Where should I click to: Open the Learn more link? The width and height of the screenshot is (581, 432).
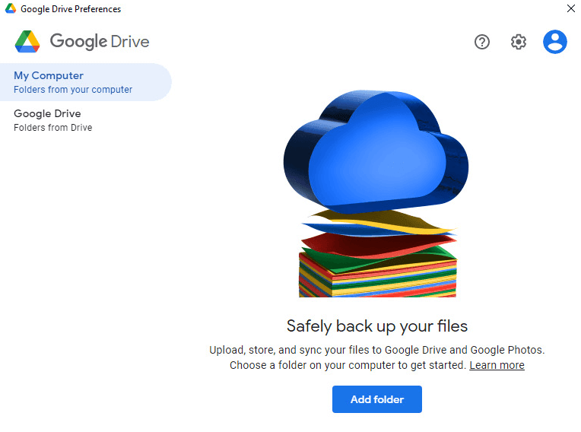497,365
